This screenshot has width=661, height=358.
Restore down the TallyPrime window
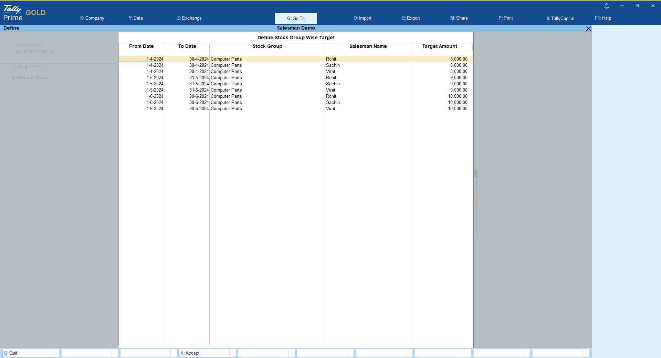(x=638, y=6)
